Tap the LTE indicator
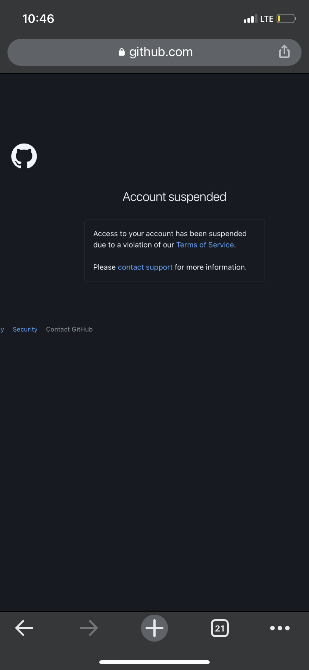The width and height of the screenshot is (309, 670). [x=267, y=18]
